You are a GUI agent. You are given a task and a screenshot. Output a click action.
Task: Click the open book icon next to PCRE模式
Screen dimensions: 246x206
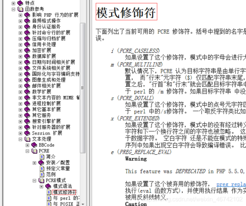(x=41, y=180)
